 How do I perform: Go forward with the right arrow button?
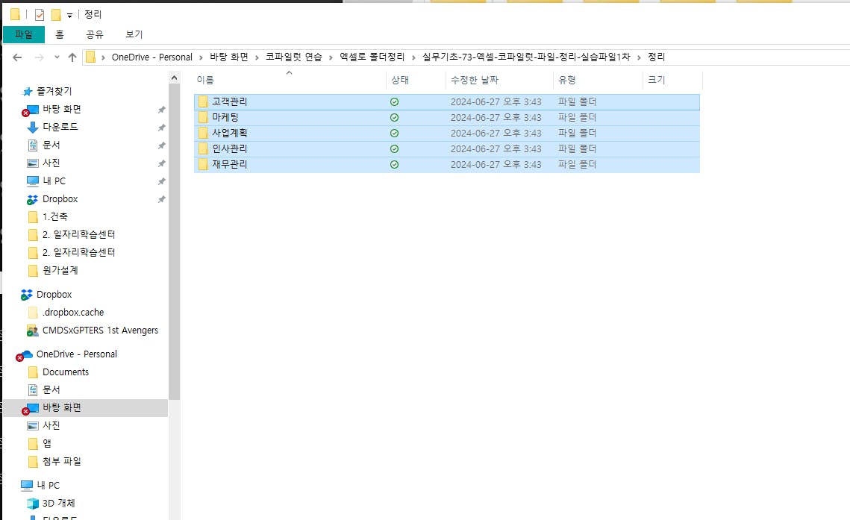pos(39,57)
